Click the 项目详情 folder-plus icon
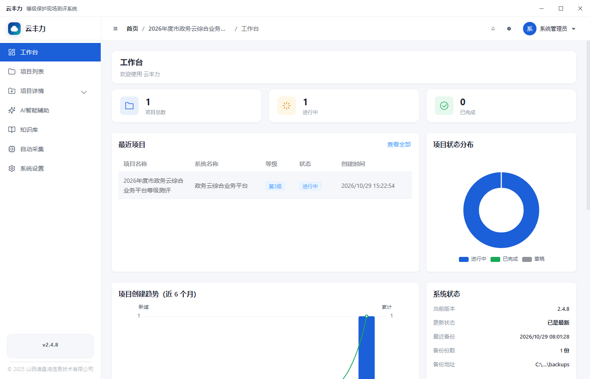The height and width of the screenshot is (379, 590). coord(12,91)
